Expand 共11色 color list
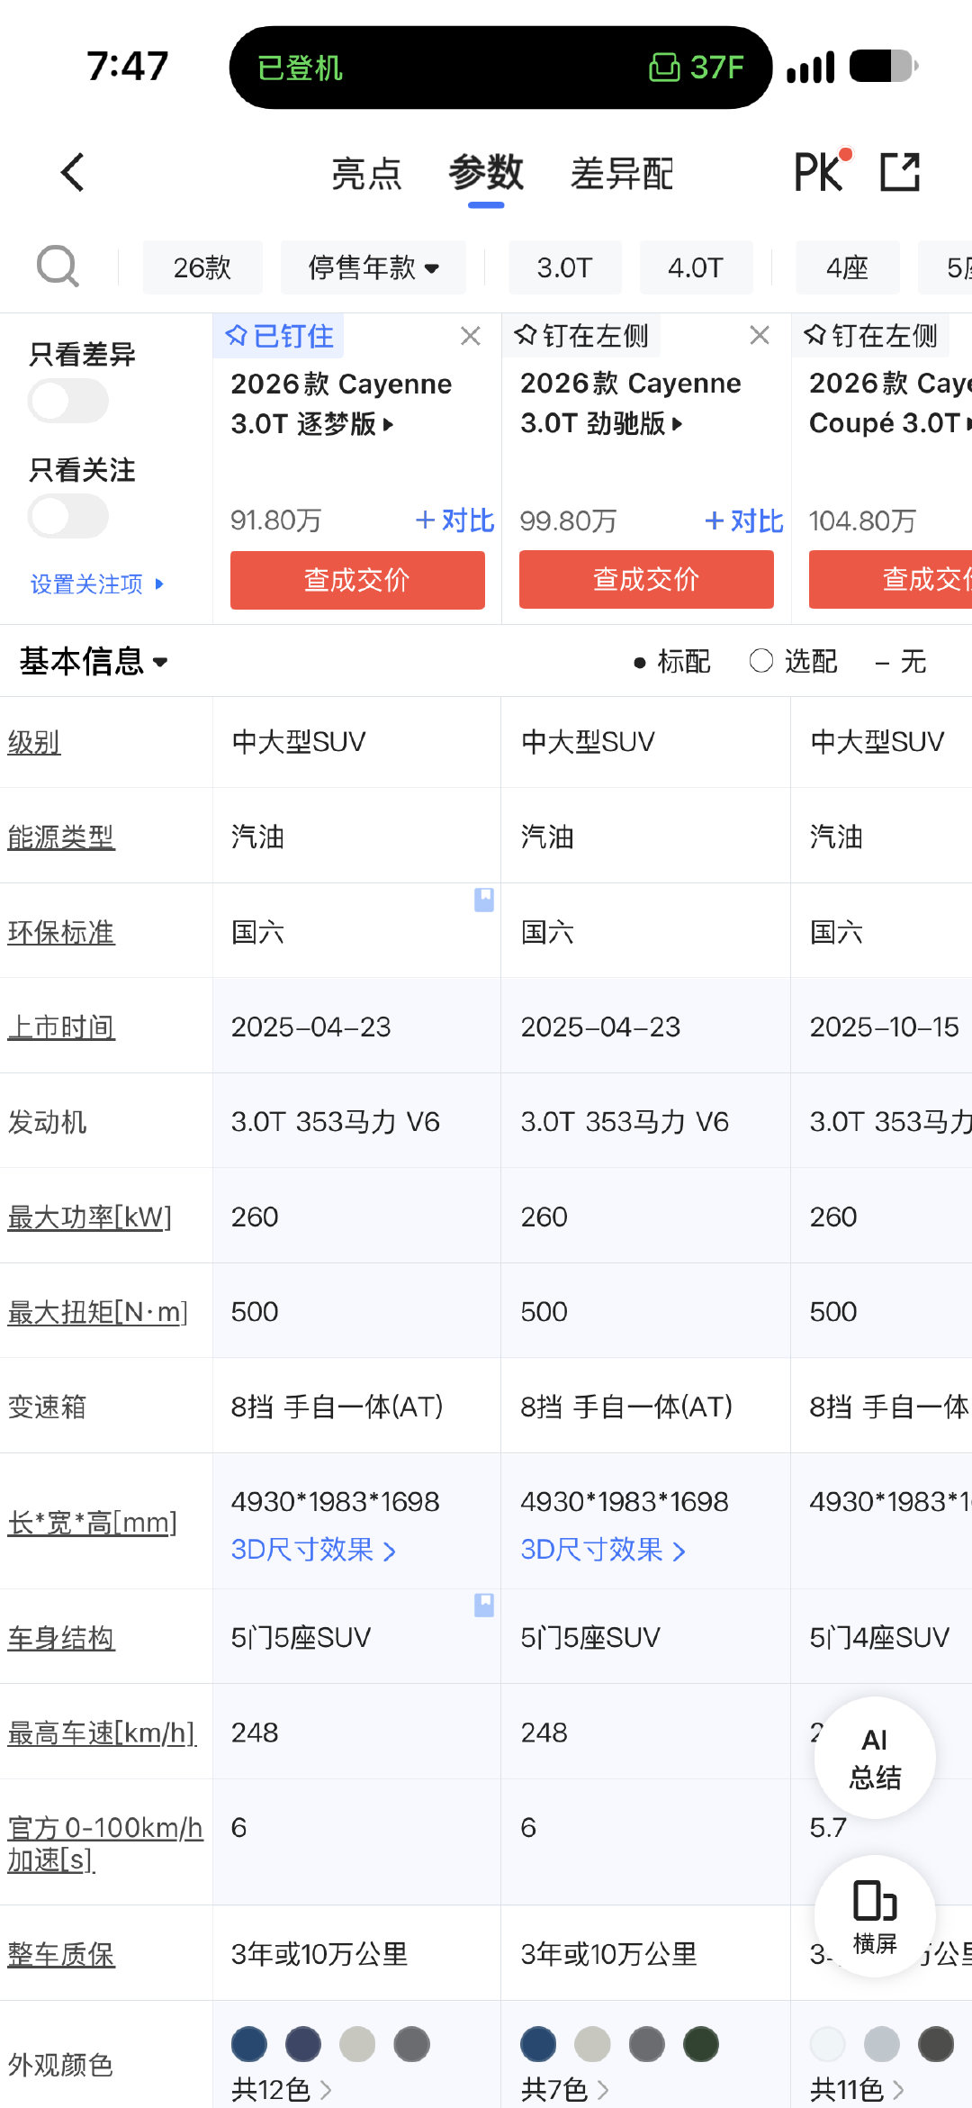 (857, 2089)
